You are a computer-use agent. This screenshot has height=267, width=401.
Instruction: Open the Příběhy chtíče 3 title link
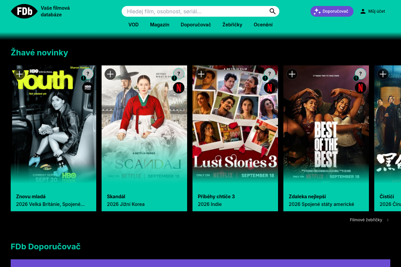(x=216, y=197)
